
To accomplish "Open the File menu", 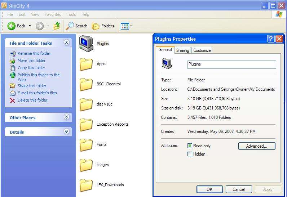I will tap(10, 14).
